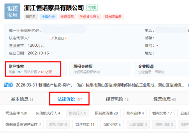
Task: Select the 失信被执行人 4 filter
Action: pyautogui.click(x=48, y=113)
